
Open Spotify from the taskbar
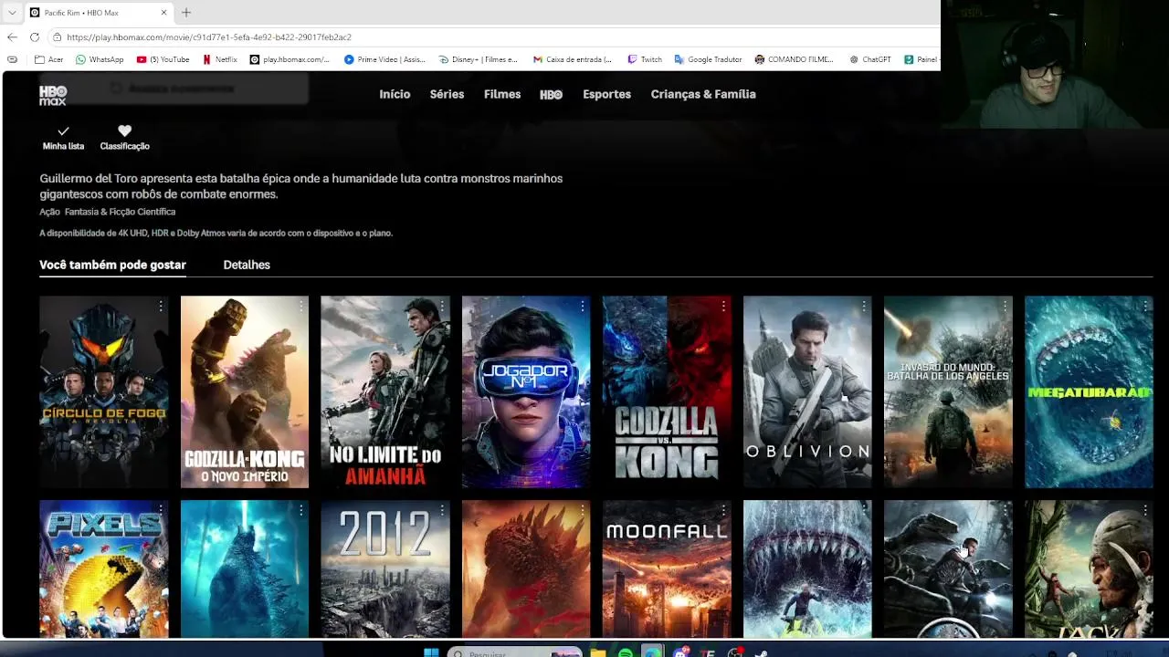coord(626,653)
